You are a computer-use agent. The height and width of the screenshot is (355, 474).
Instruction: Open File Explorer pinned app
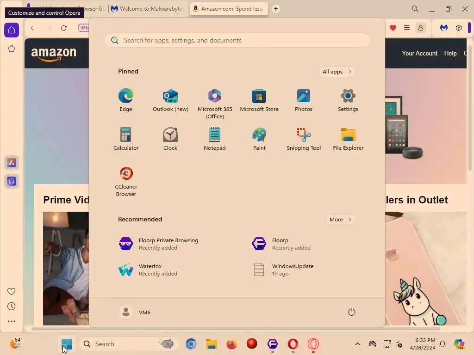pyautogui.click(x=348, y=139)
